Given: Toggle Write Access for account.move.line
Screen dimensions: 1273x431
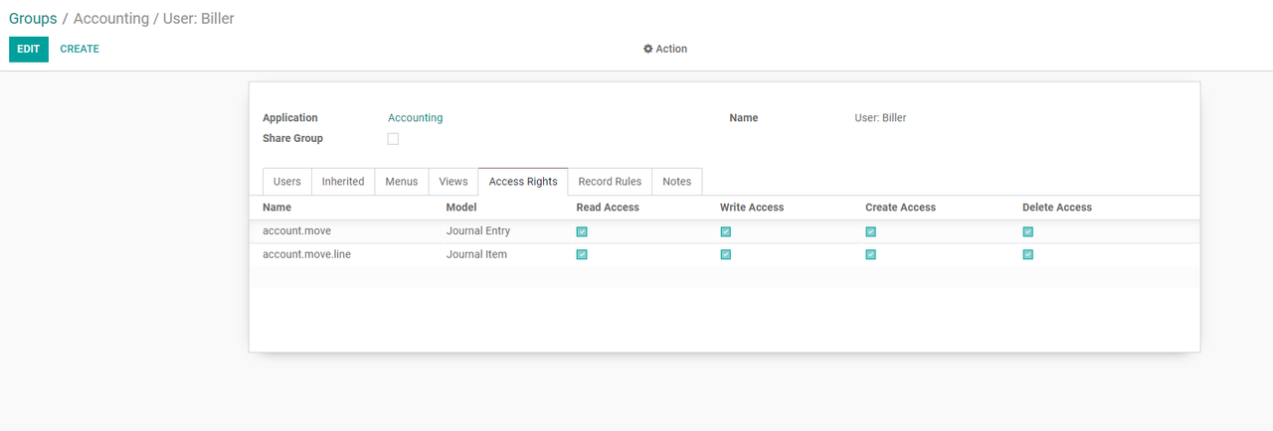Looking at the screenshot, I should click(x=726, y=254).
